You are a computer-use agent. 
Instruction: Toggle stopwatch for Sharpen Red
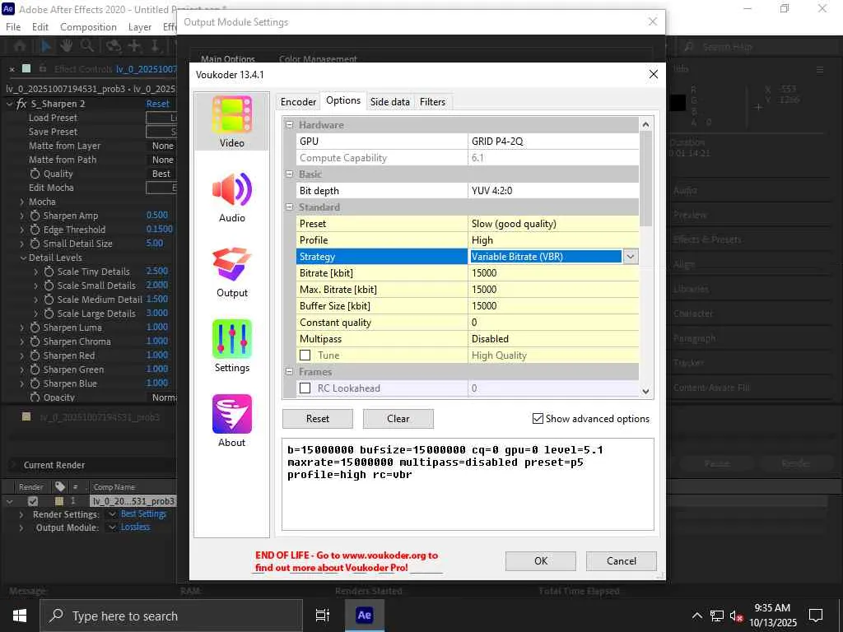click(x=35, y=355)
